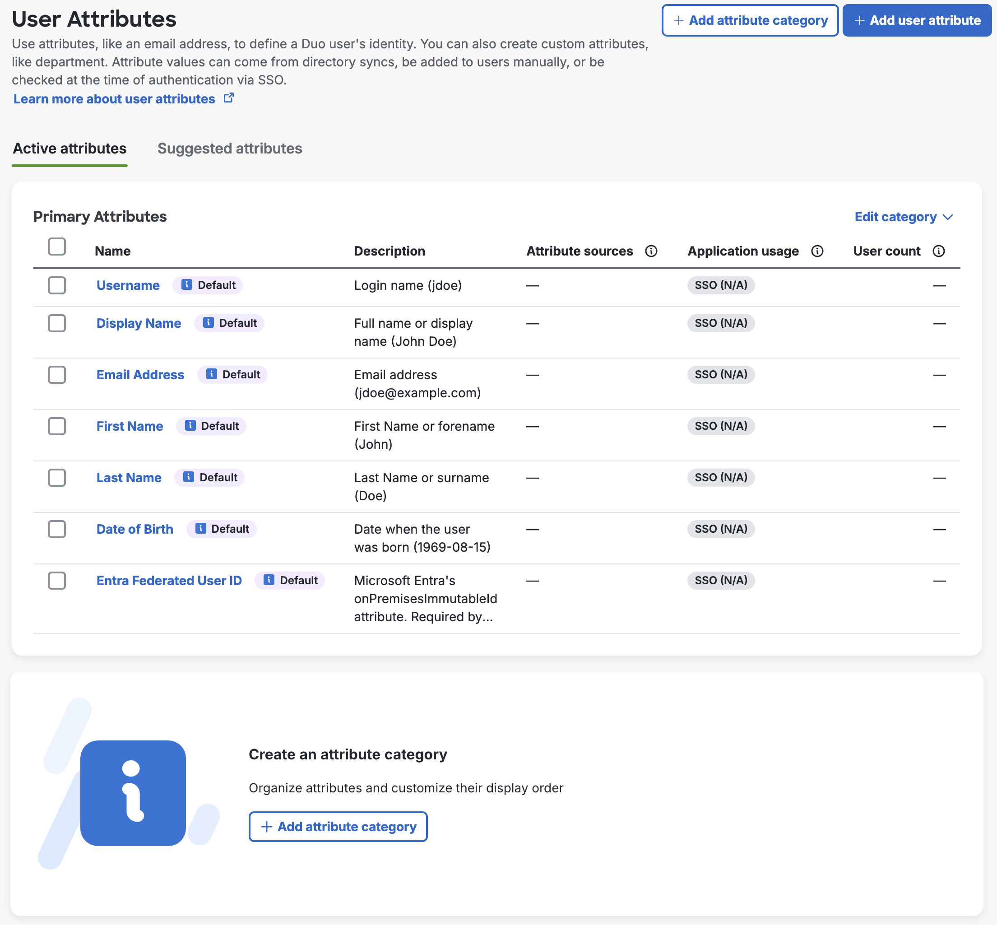Screen dimensions: 997x926
Task: Check the Username row checkbox
Action: coord(56,285)
